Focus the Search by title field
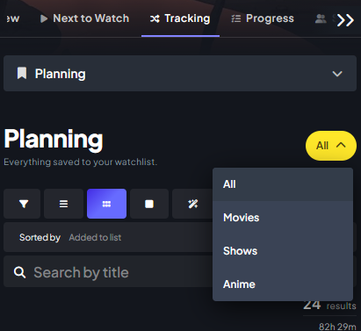This screenshot has height=331, width=361. 108,271
